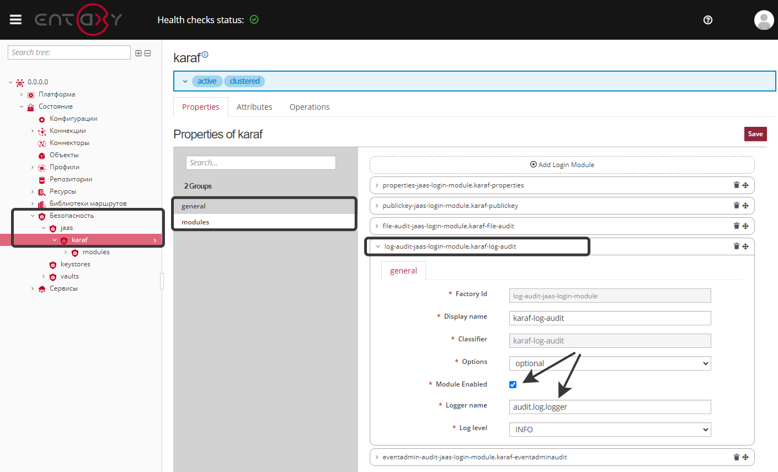Disable the Module Enabled checkbox

pos(513,384)
